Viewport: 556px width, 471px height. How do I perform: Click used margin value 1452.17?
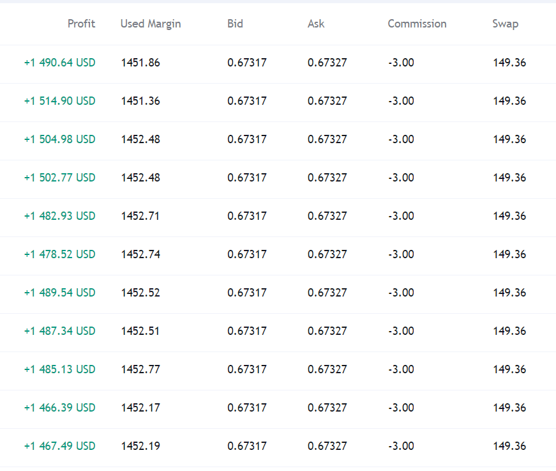[x=140, y=408]
